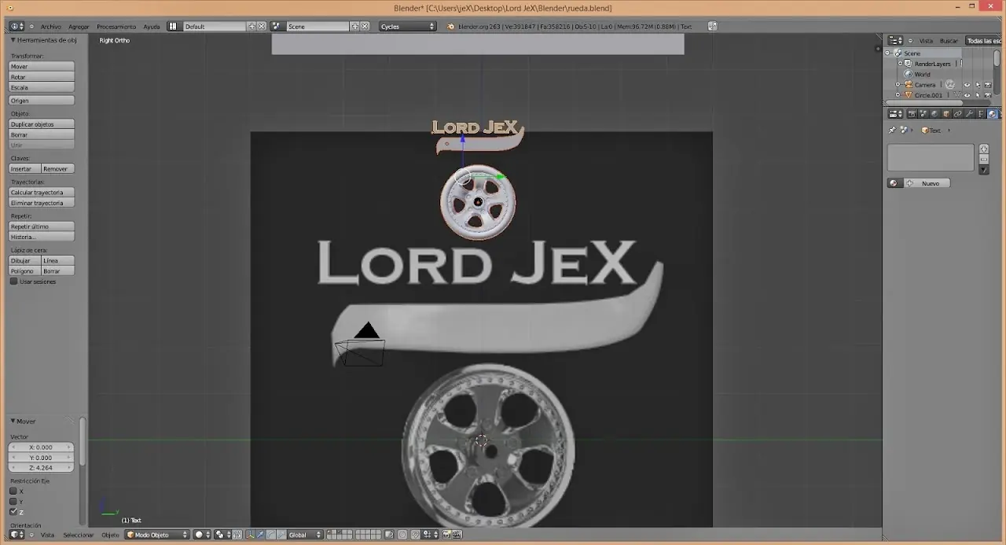Open the Material properties tab sphere icon
The width and height of the screenshot is (1006, 545).
(992, 114)
